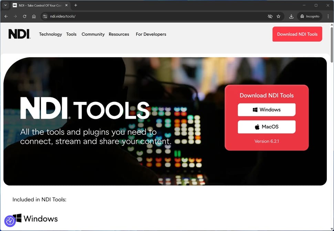Click the browser home icon
This screenshot has height=231, width=334.
(x=34, y=16)
